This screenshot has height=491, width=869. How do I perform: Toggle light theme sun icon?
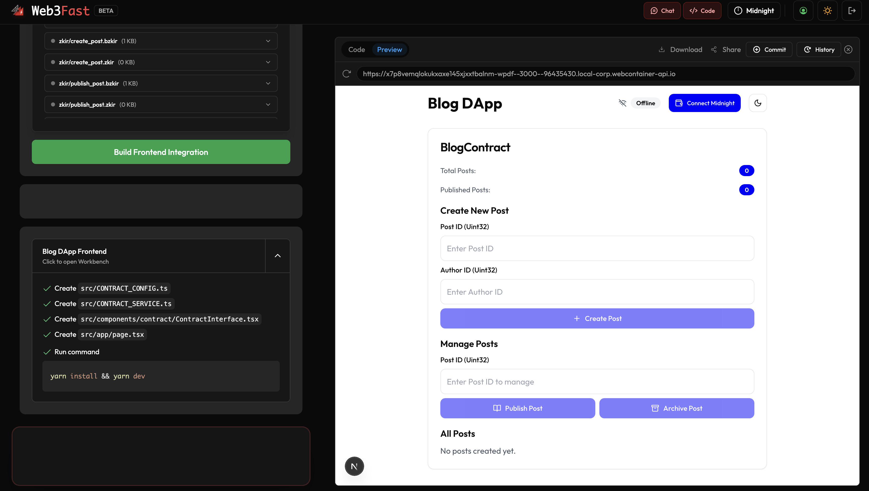pos(828,11)
